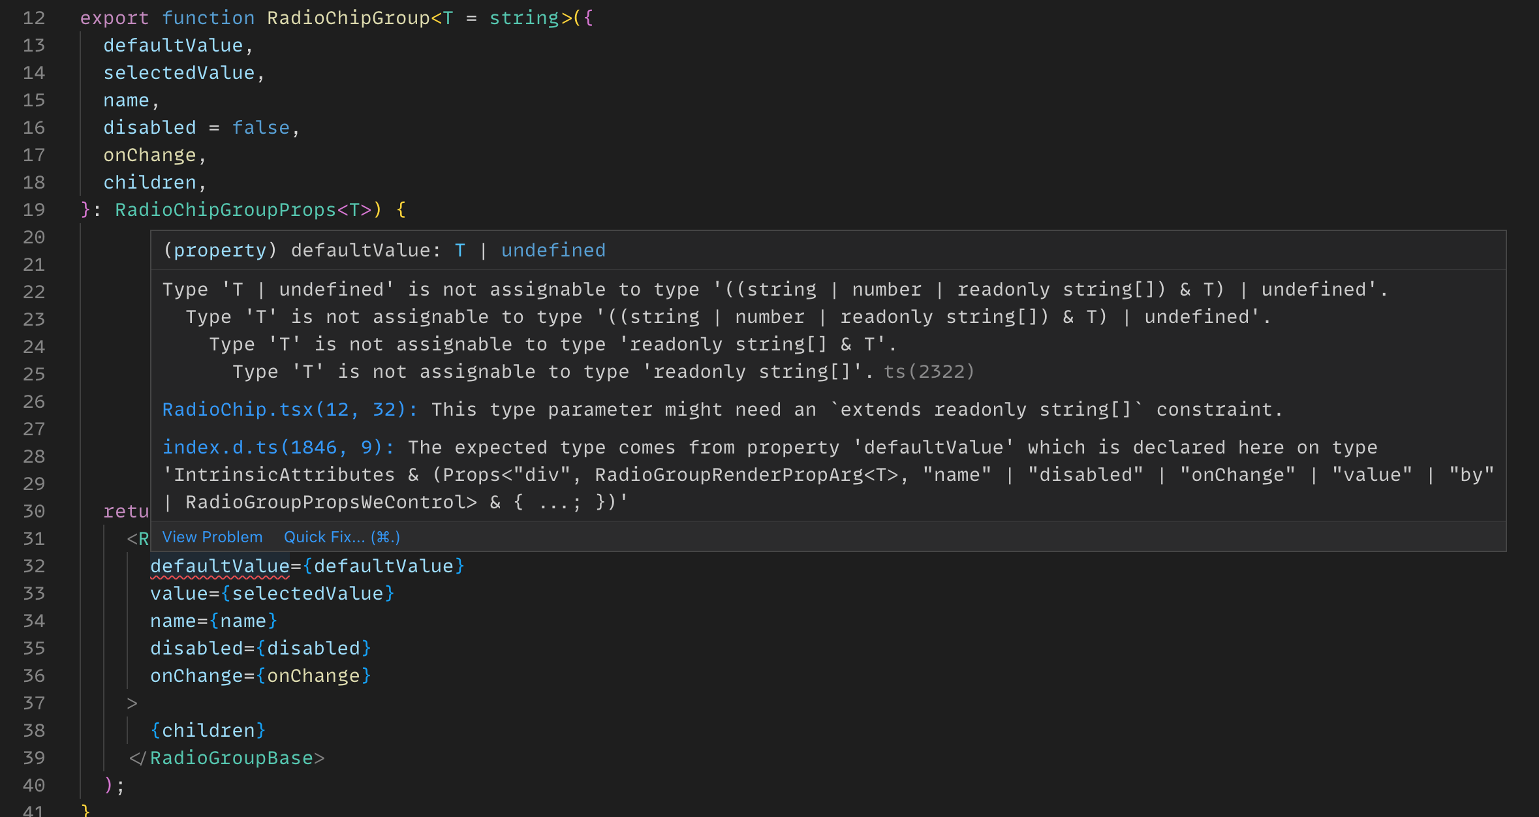Place cursor on selectedValue parameter
The width and height of the screenshot is (1539, 817).
coord(179,73)
